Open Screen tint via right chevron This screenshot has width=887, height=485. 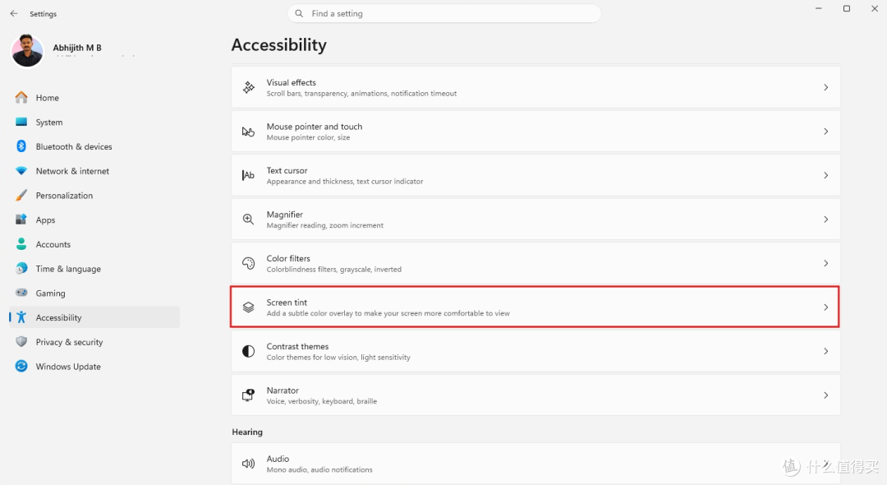point(826,307)
